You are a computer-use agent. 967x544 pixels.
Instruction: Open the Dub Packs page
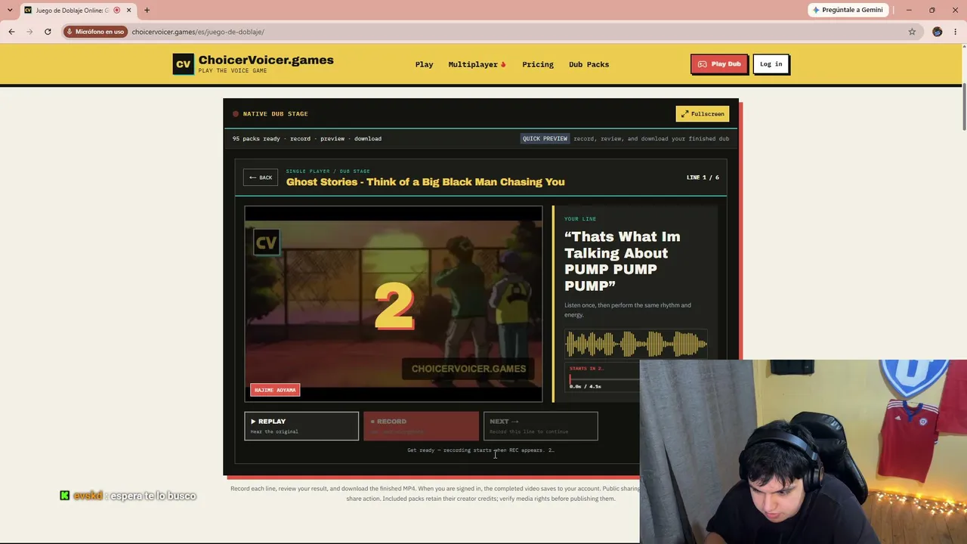[589, 64]
